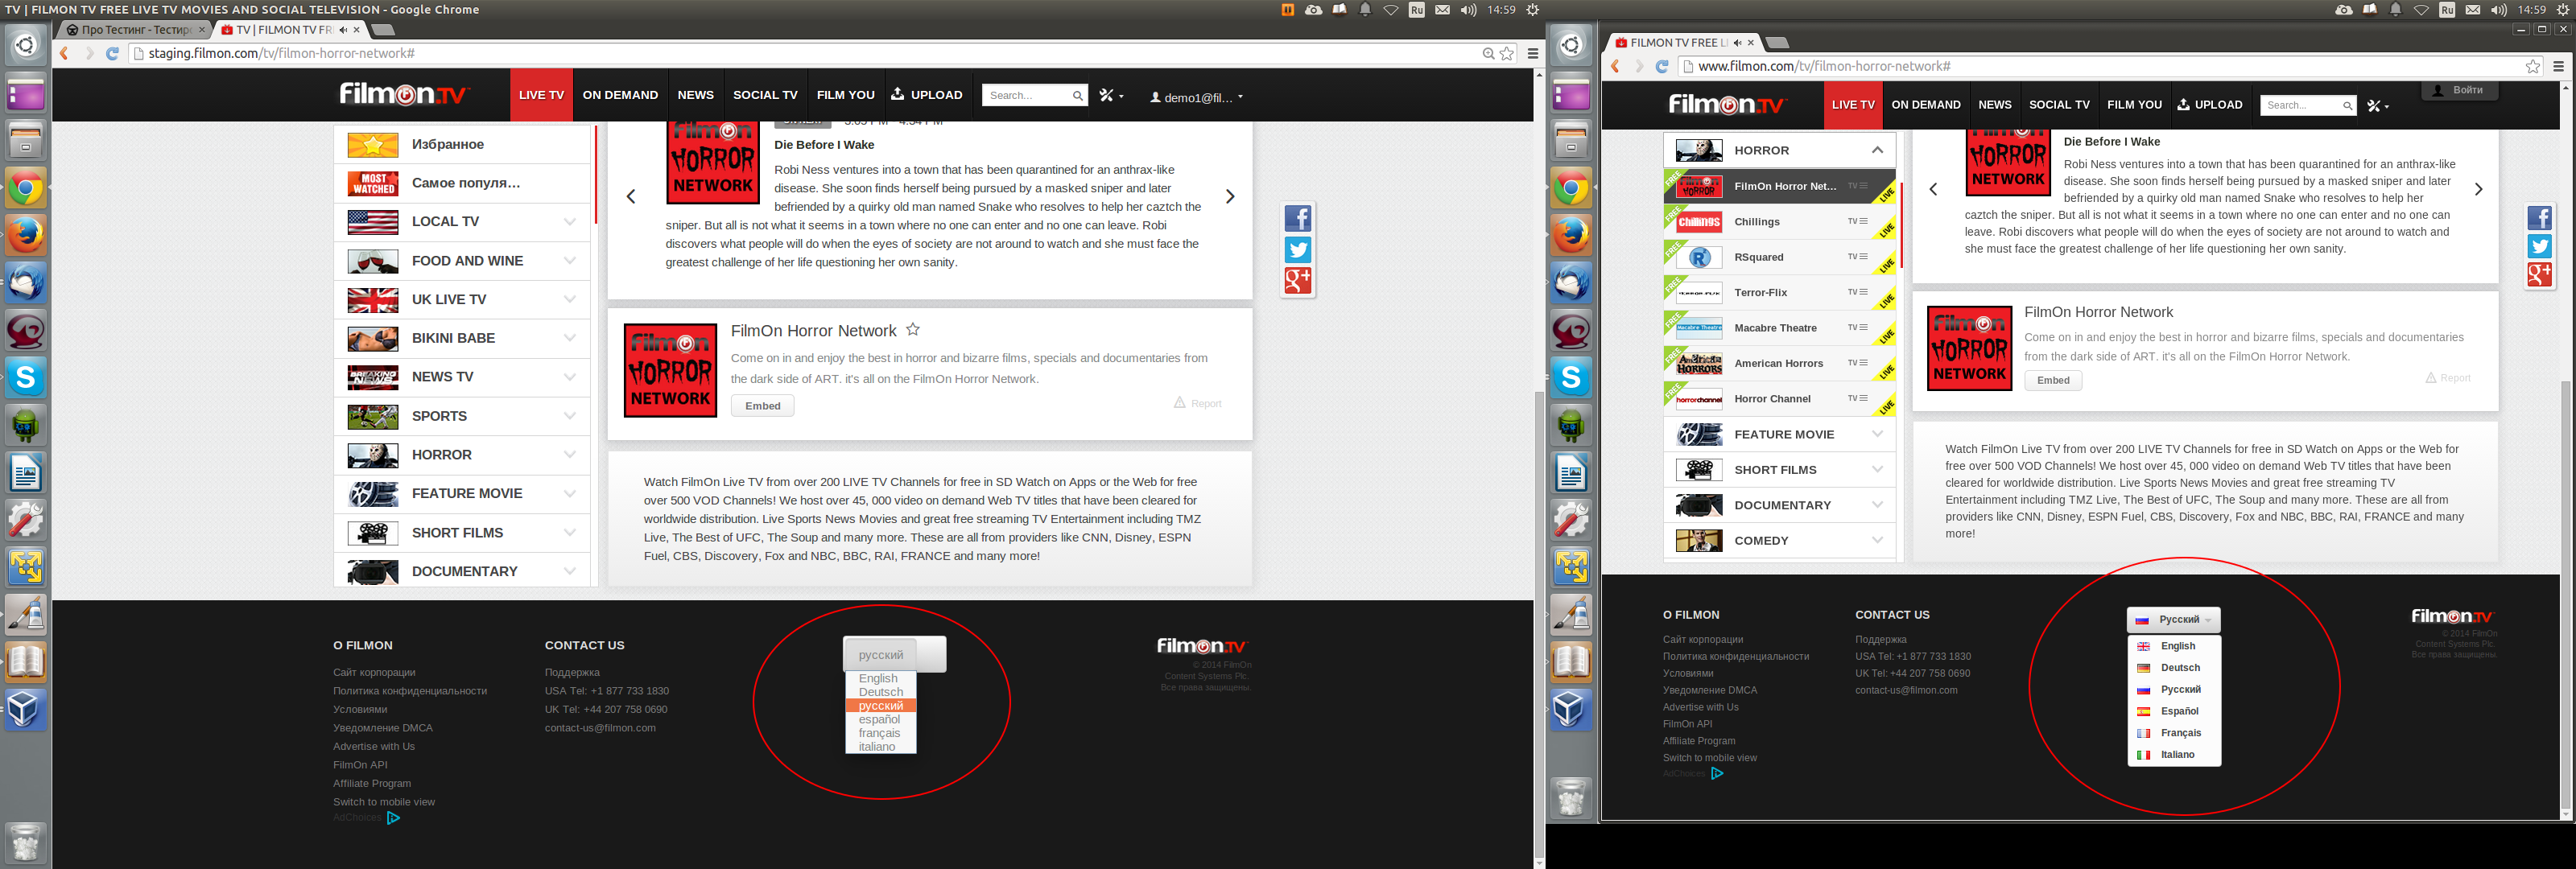Click UPLOAD button in staging.filmon.com header
The height and width of the screenshot is (869, 2576).
(x=926, y=95)
